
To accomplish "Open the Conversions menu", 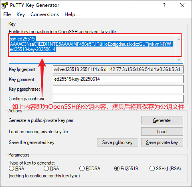I will click(x=44, y=14).
